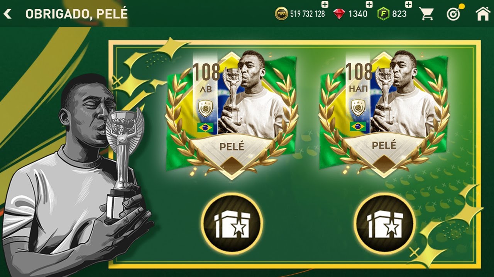Add more red gems with plus
This screenshot has width=494, height=277.
[369, 5]
